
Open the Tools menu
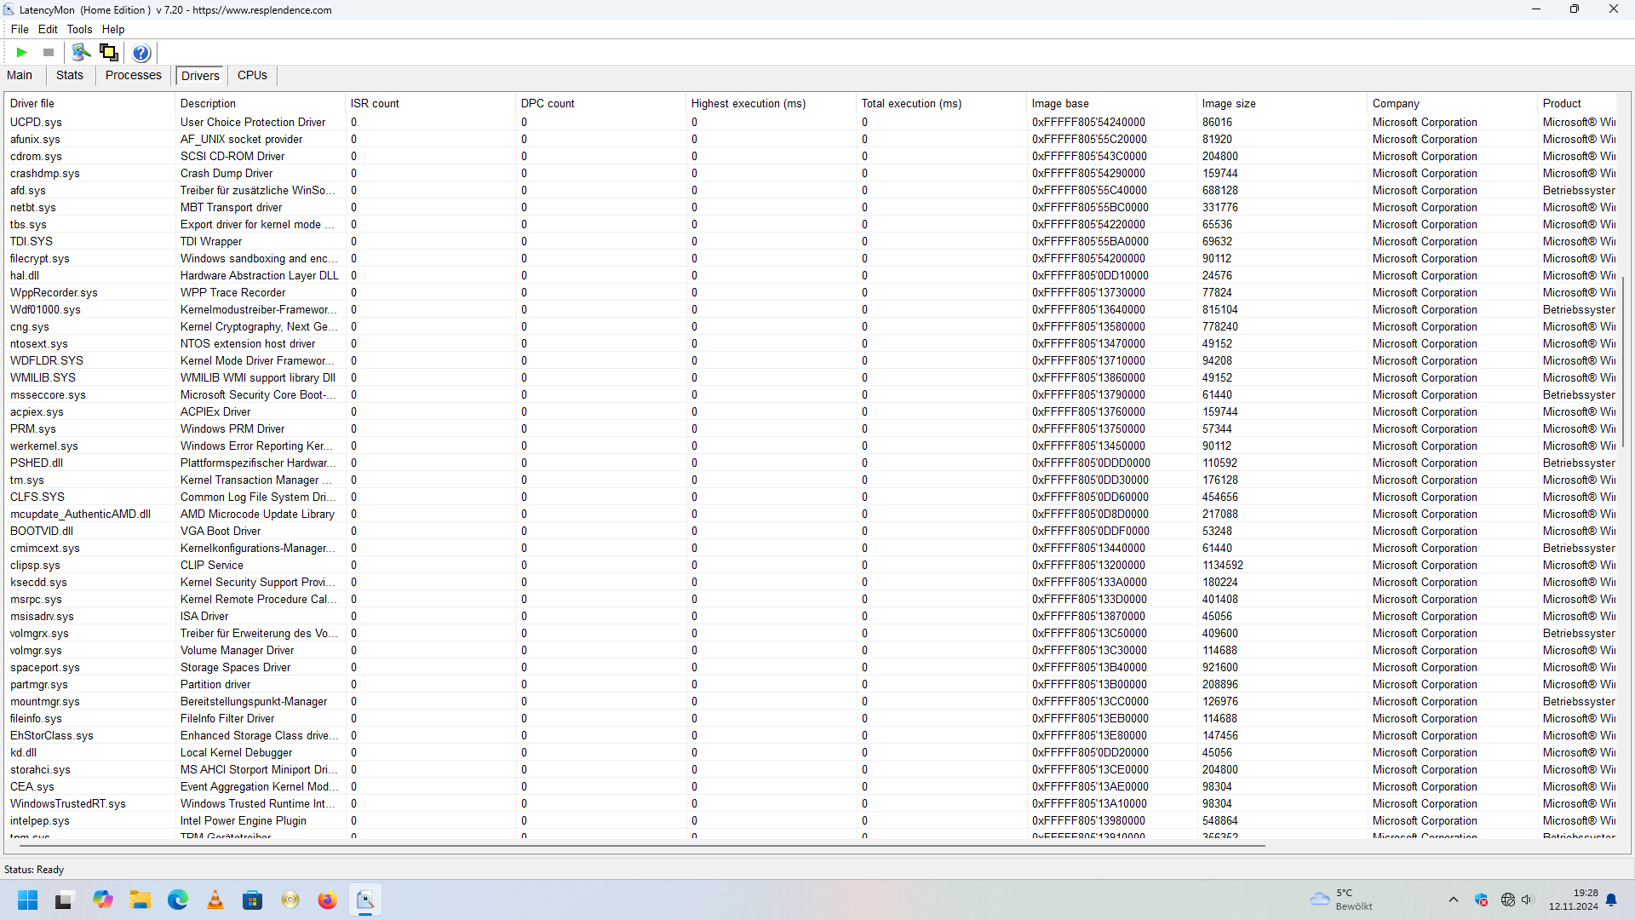tap(79, 29)
